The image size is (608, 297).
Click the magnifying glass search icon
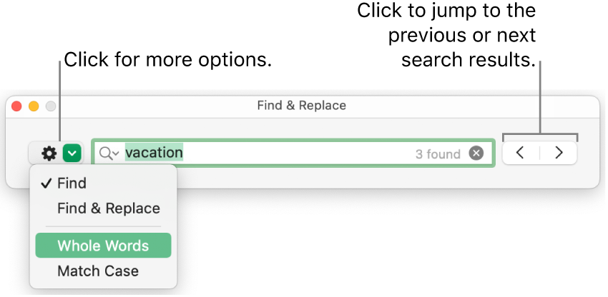click(106, 153)
